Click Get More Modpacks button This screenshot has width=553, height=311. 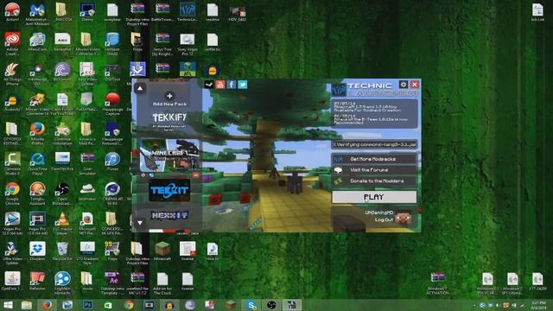[374, 159]
